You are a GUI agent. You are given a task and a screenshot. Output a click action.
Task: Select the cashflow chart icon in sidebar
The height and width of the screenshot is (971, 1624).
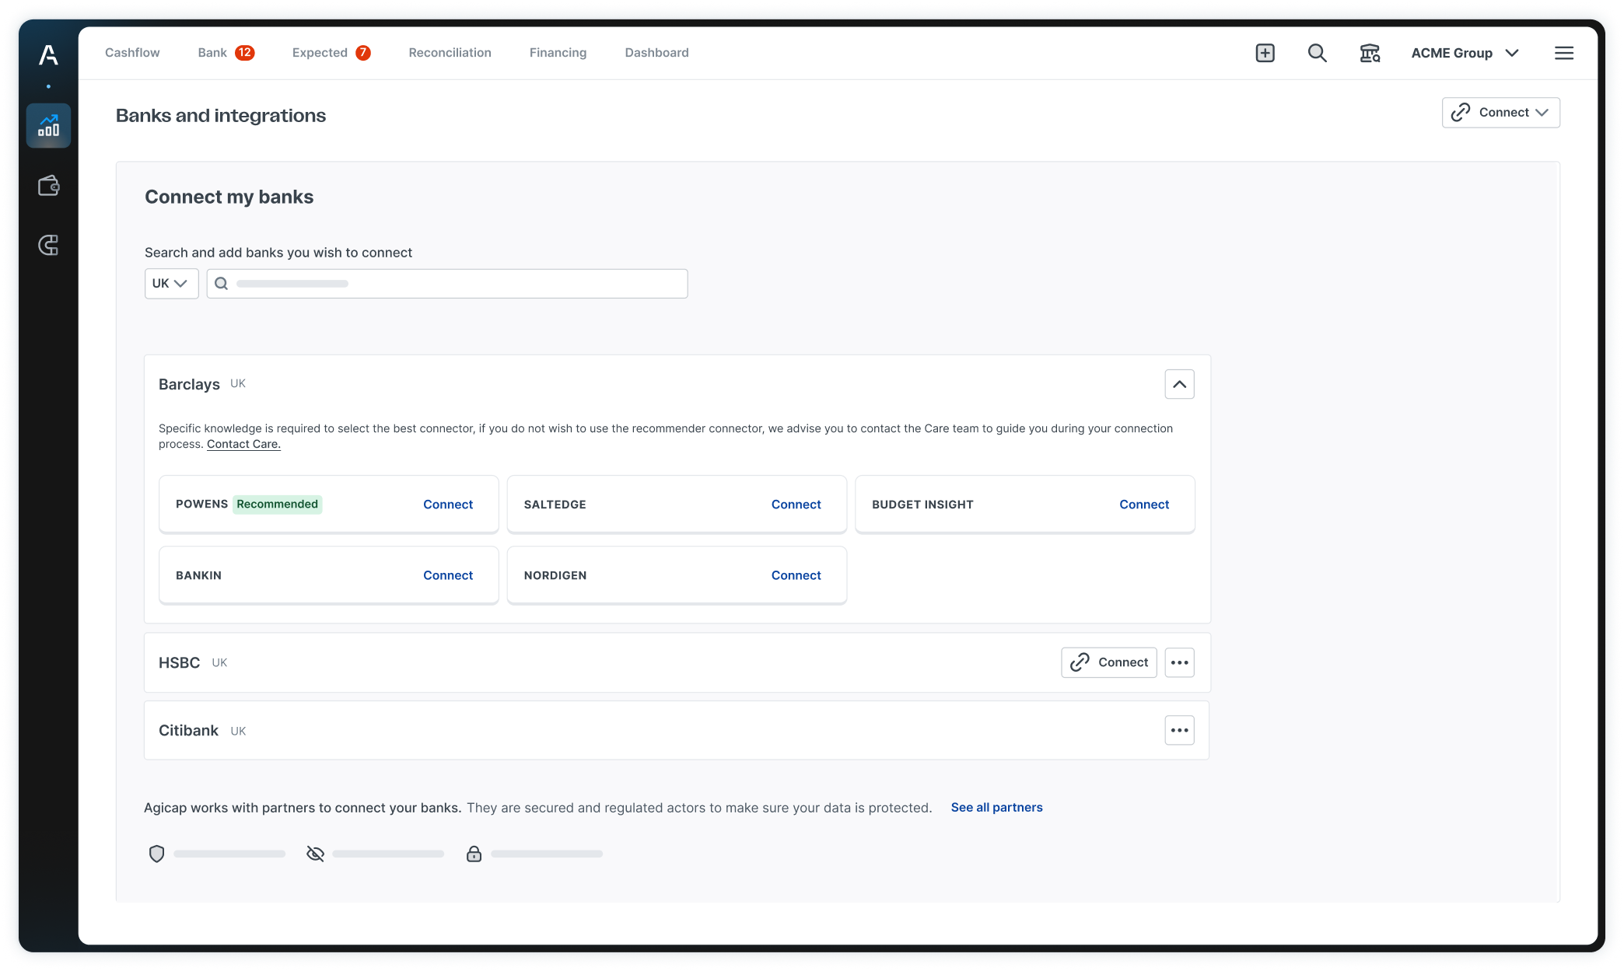click(47, 124)
